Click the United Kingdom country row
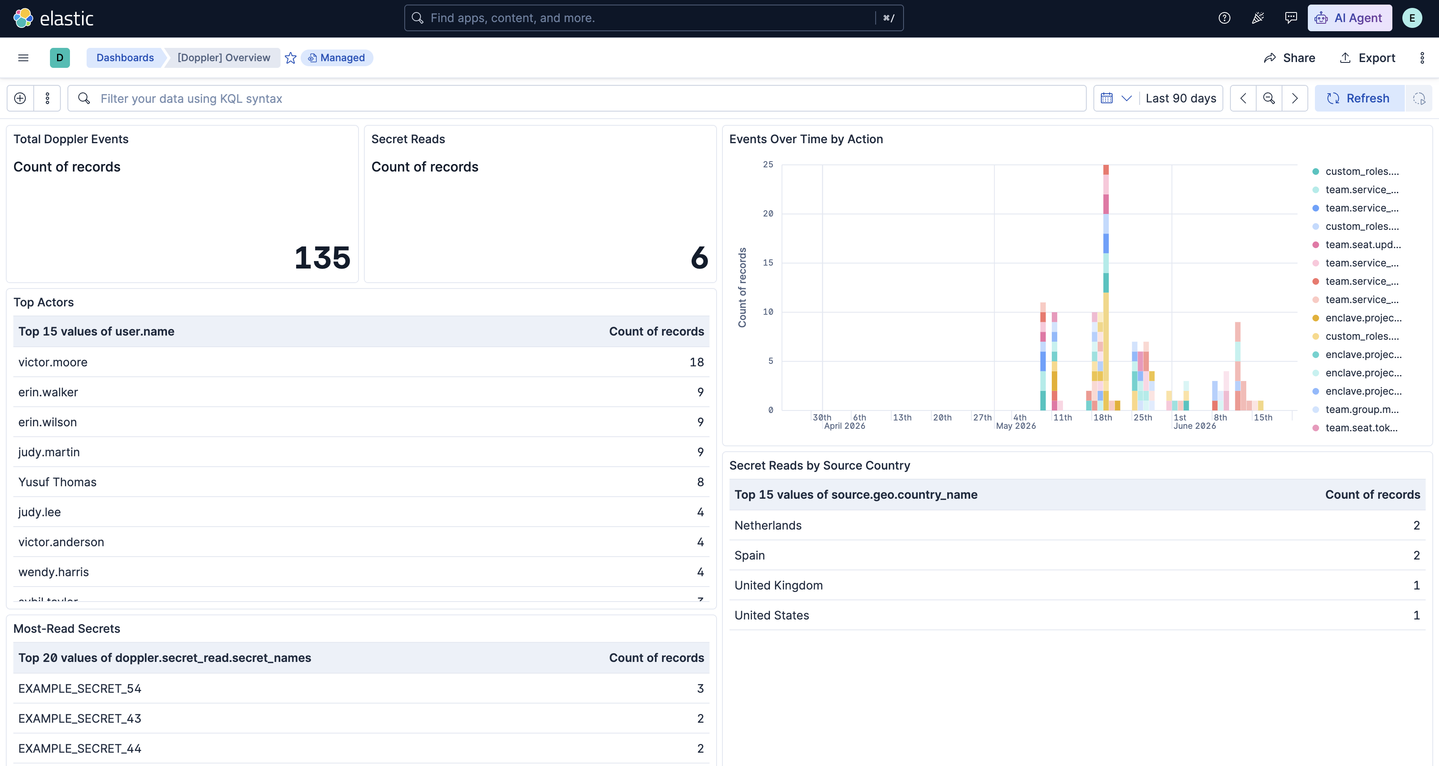 [x=1077, y=586]
